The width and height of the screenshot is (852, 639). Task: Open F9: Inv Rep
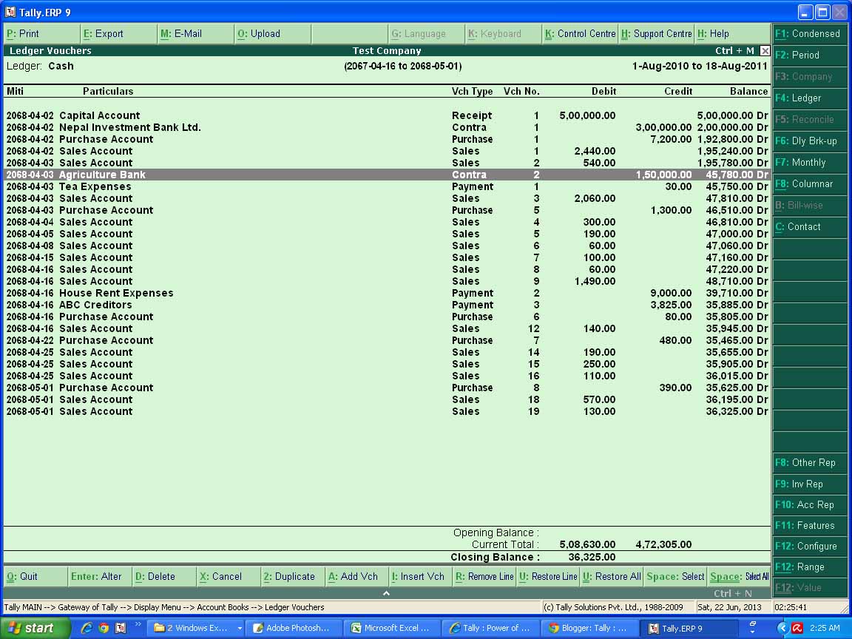(810, 484)
